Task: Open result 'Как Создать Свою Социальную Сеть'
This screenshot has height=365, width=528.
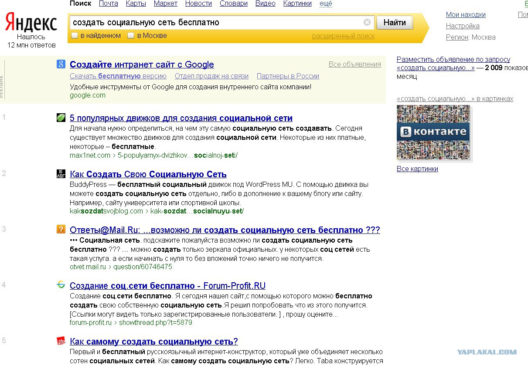Action: [148, 174]
